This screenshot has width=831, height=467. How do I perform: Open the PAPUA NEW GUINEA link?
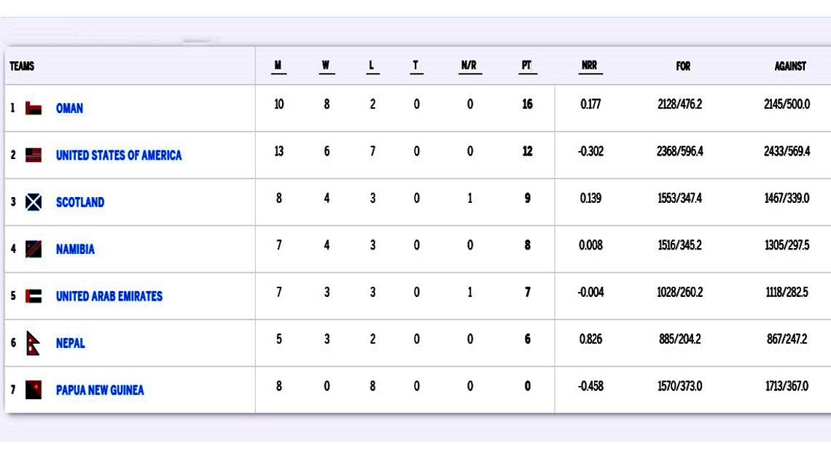click(x=100, y=390)
